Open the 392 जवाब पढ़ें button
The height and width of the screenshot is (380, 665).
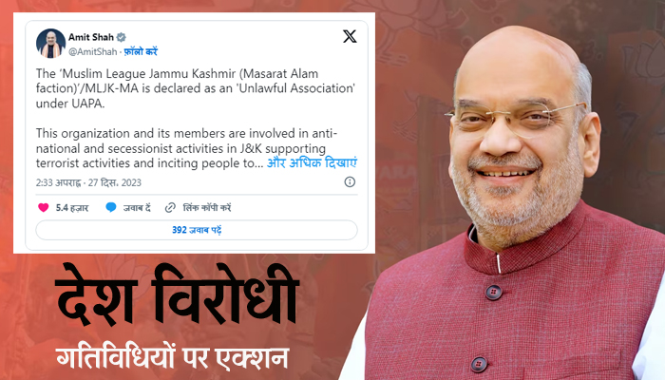coord(197,230)
